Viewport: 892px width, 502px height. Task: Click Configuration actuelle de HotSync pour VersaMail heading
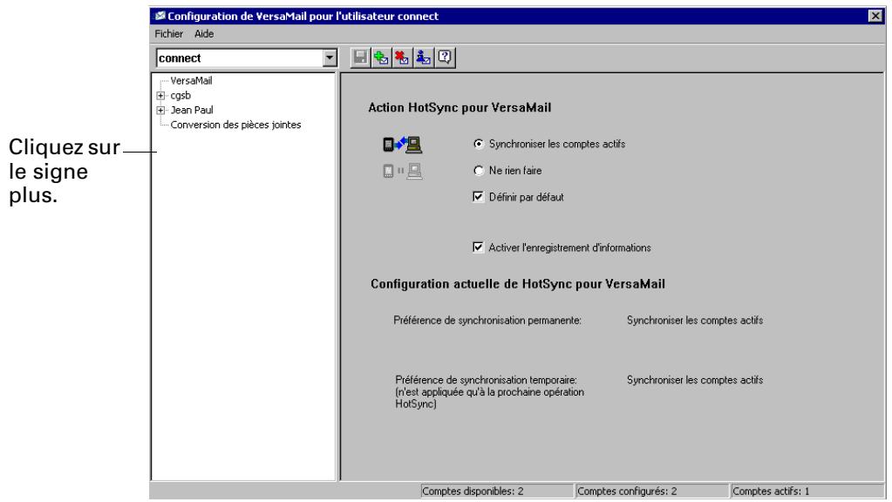pos(518,284)
